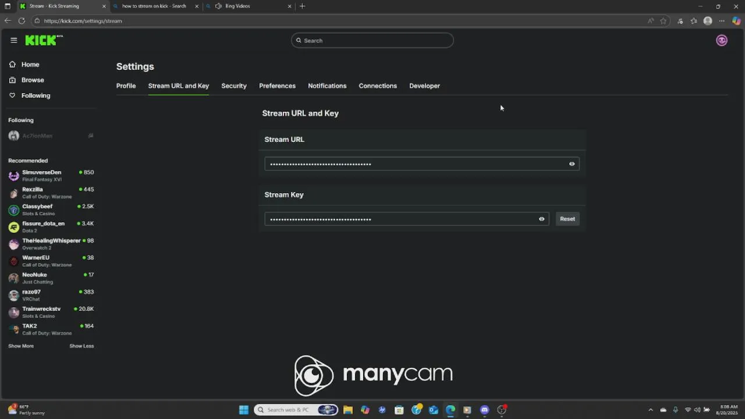Open Copilot in Edge
The image size is (745, 419).
(x=736, y=21)
